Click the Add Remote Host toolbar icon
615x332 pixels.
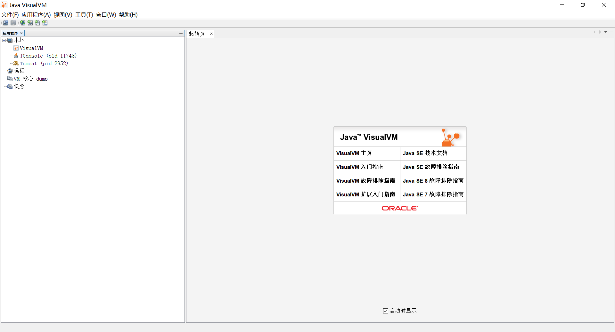point(23,23)
